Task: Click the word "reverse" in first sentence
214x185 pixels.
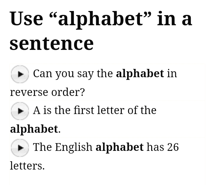Action: coord(29,92)
